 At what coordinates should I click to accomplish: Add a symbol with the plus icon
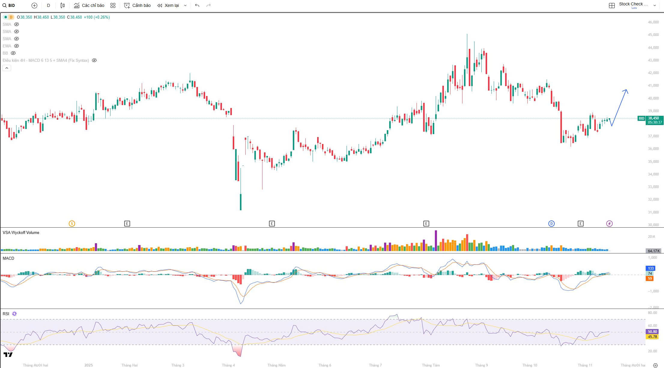34,5
